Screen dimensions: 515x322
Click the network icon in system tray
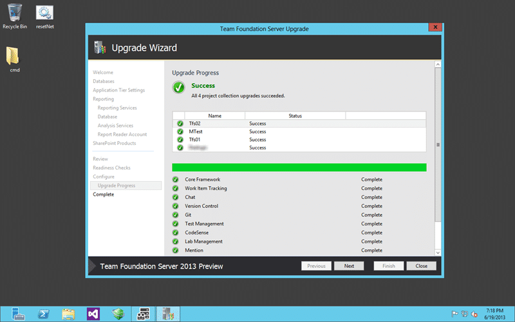tap(464, 314)
